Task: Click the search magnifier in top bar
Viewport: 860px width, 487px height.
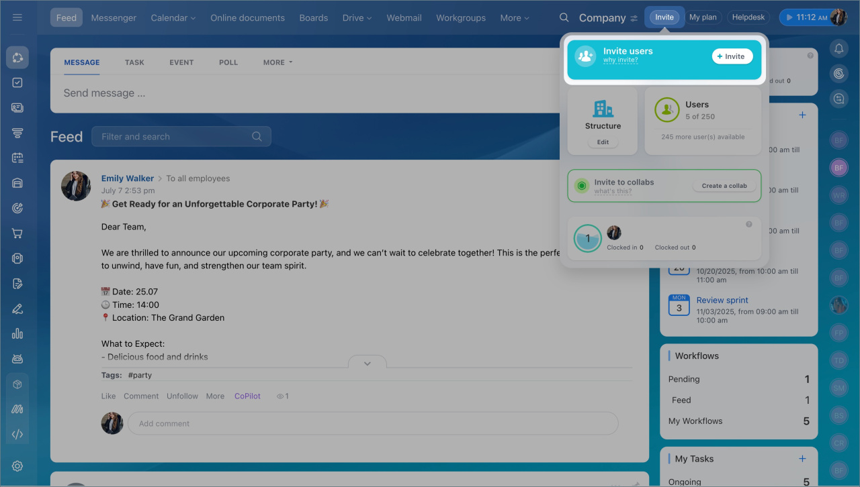Action: click(564, 17)
